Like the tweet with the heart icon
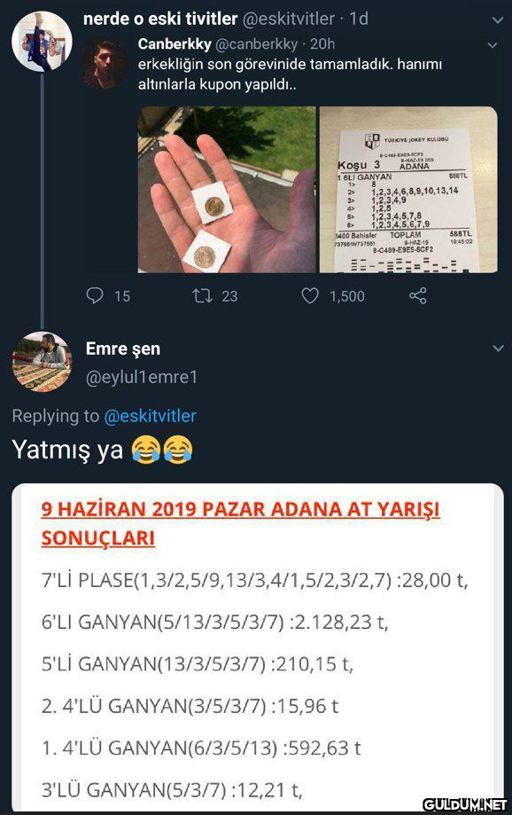Screen dimensions: 512x815 coord(310,295)
